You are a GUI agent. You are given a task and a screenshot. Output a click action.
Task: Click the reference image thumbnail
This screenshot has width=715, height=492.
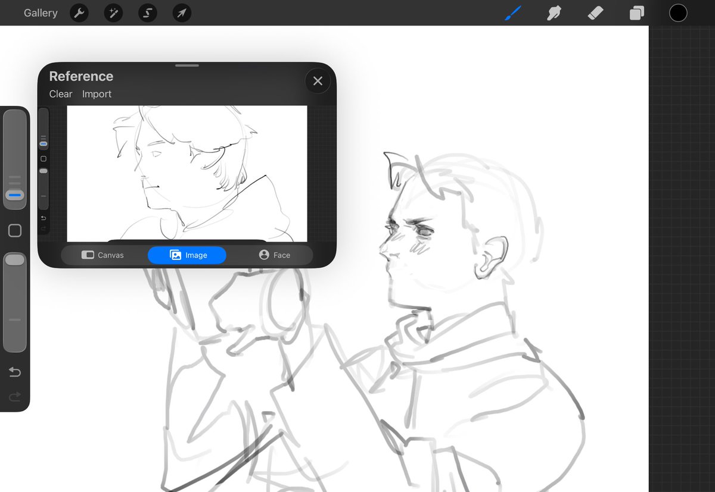[187, 173]
